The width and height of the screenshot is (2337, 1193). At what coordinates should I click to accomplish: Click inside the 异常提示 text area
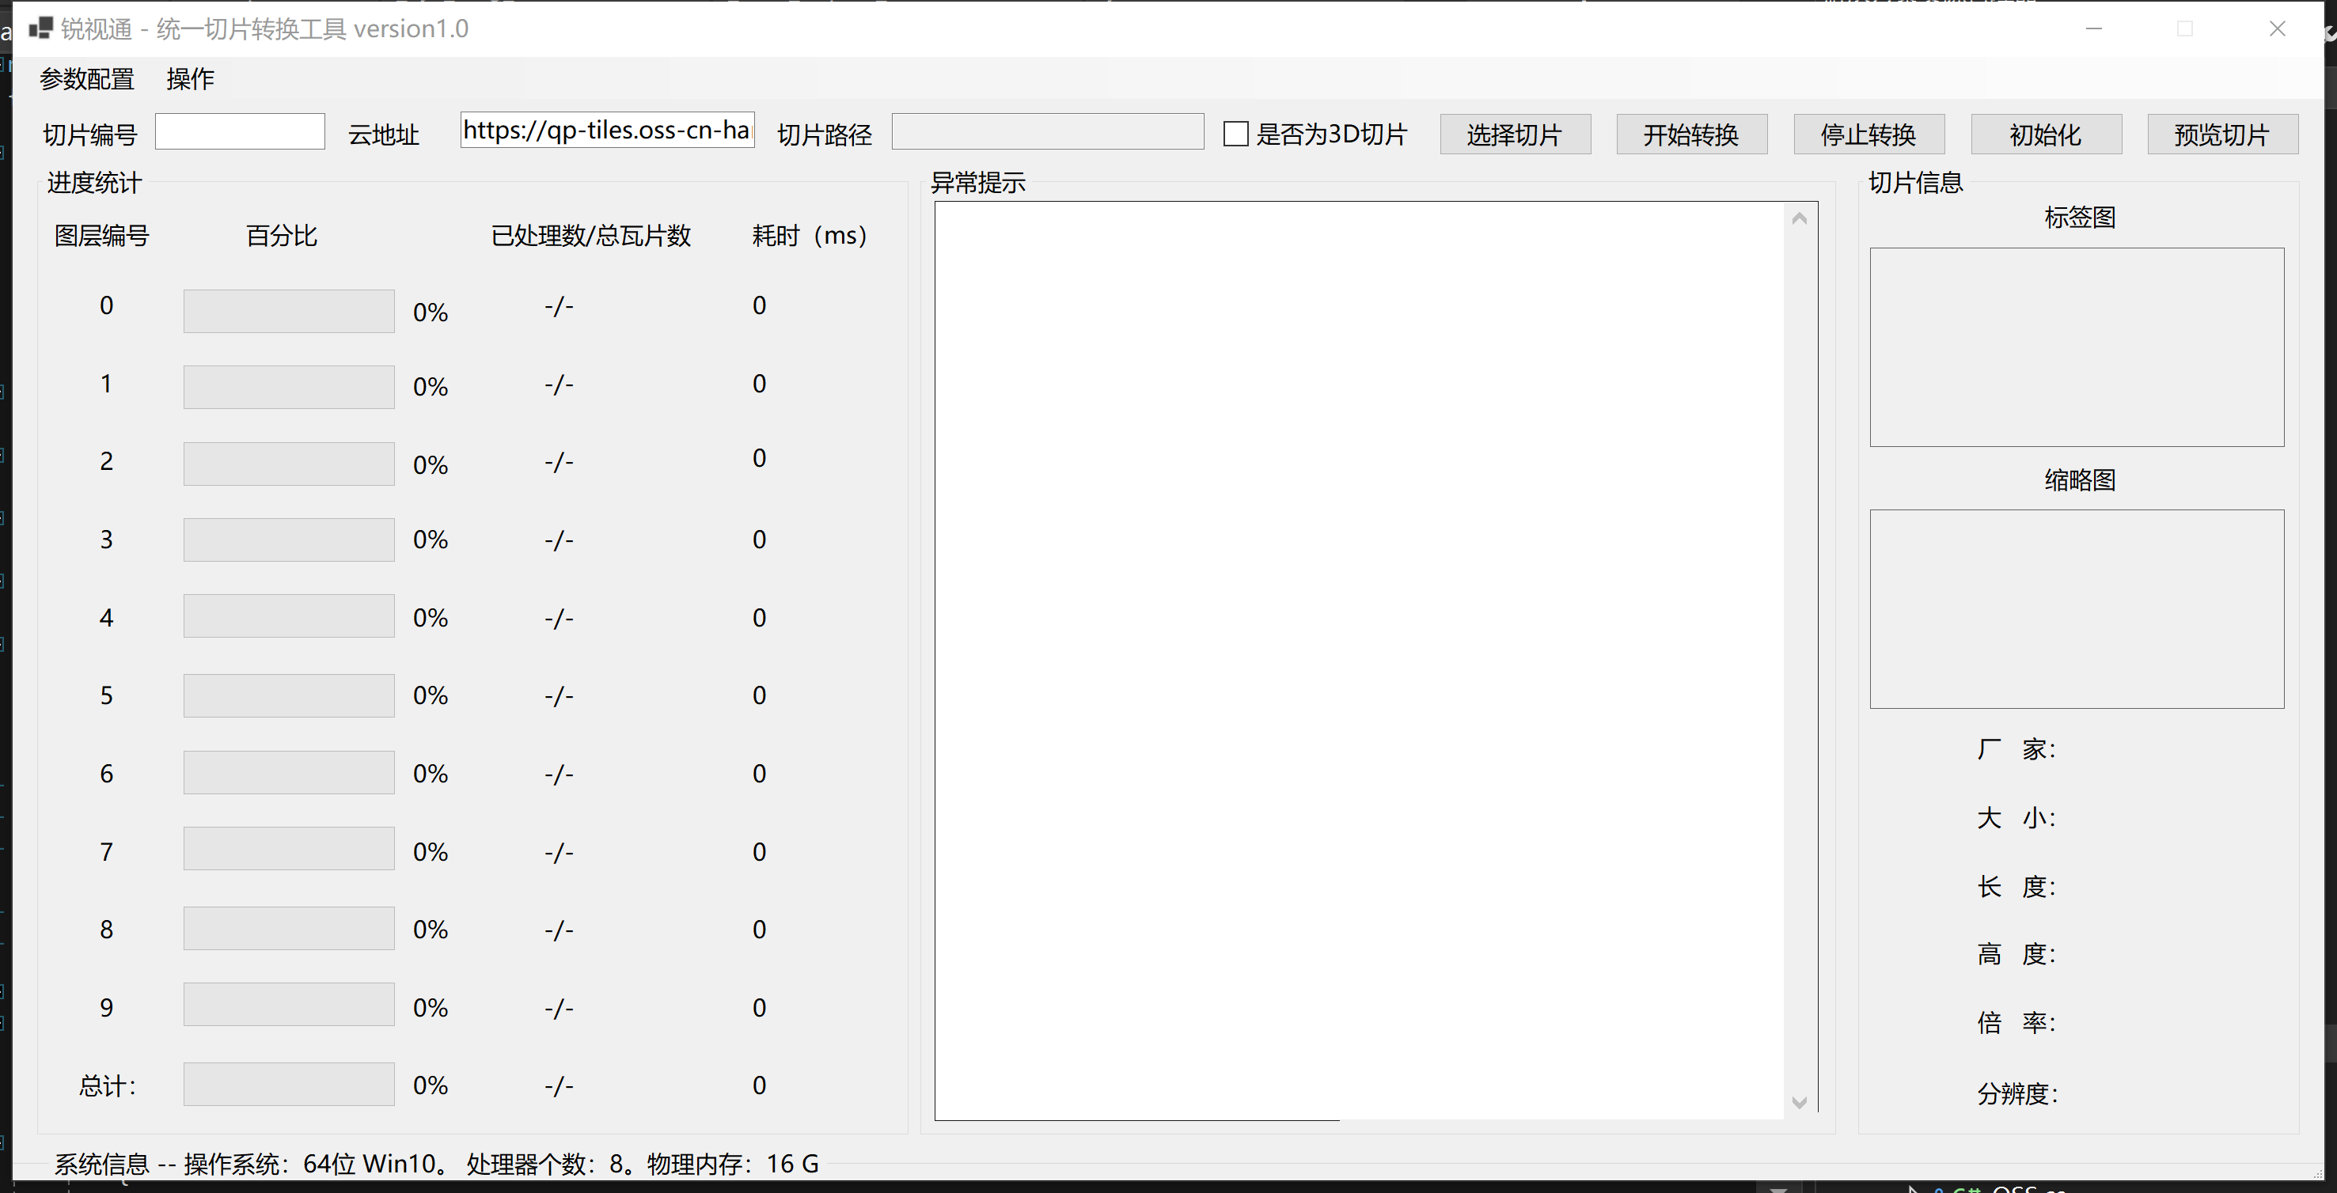[x=1359, y=661]
